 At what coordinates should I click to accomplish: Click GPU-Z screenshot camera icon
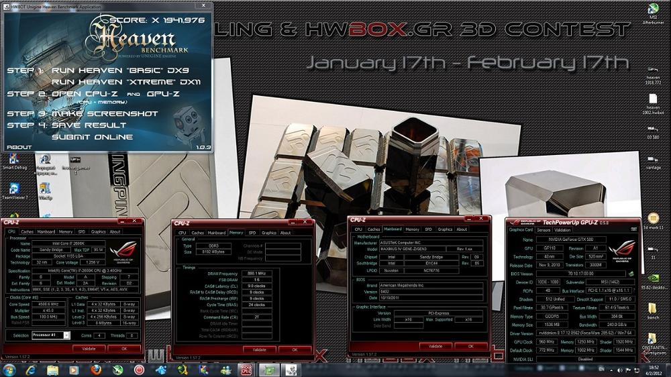634,229
